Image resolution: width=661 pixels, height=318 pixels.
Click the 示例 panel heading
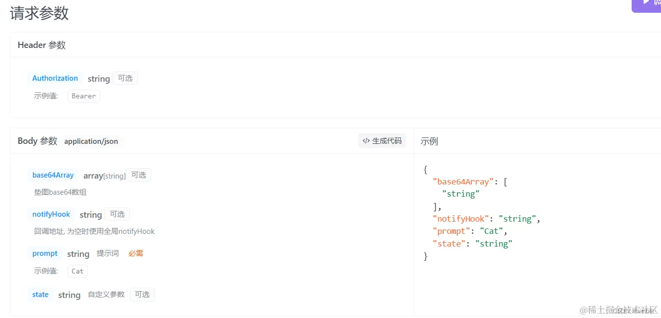(x=429, y=141)
